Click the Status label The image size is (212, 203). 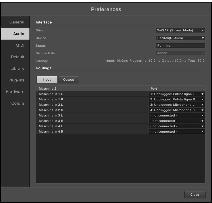pyautogui.click(x=41, y=46)
